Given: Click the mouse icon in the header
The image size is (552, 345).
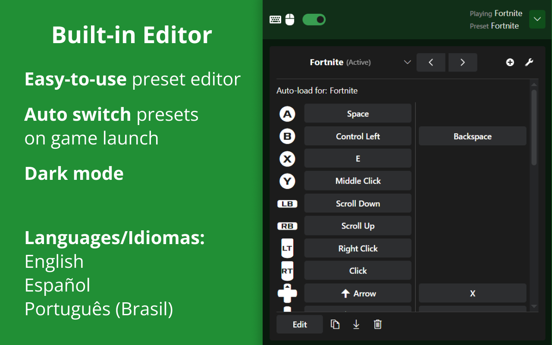Looking at the screenshot, I should point(290,19).
